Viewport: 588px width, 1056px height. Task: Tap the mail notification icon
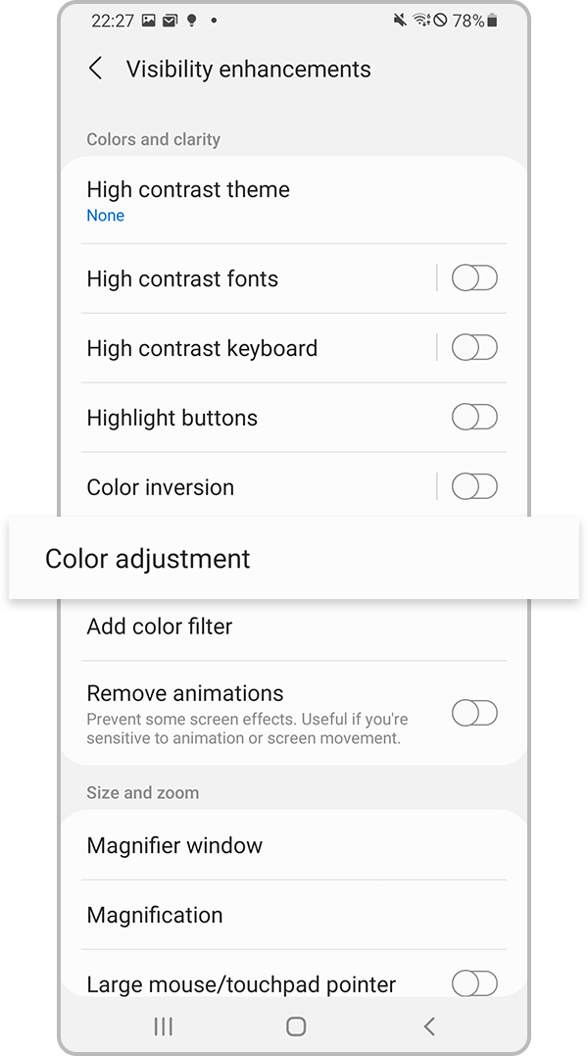[170, 21]
